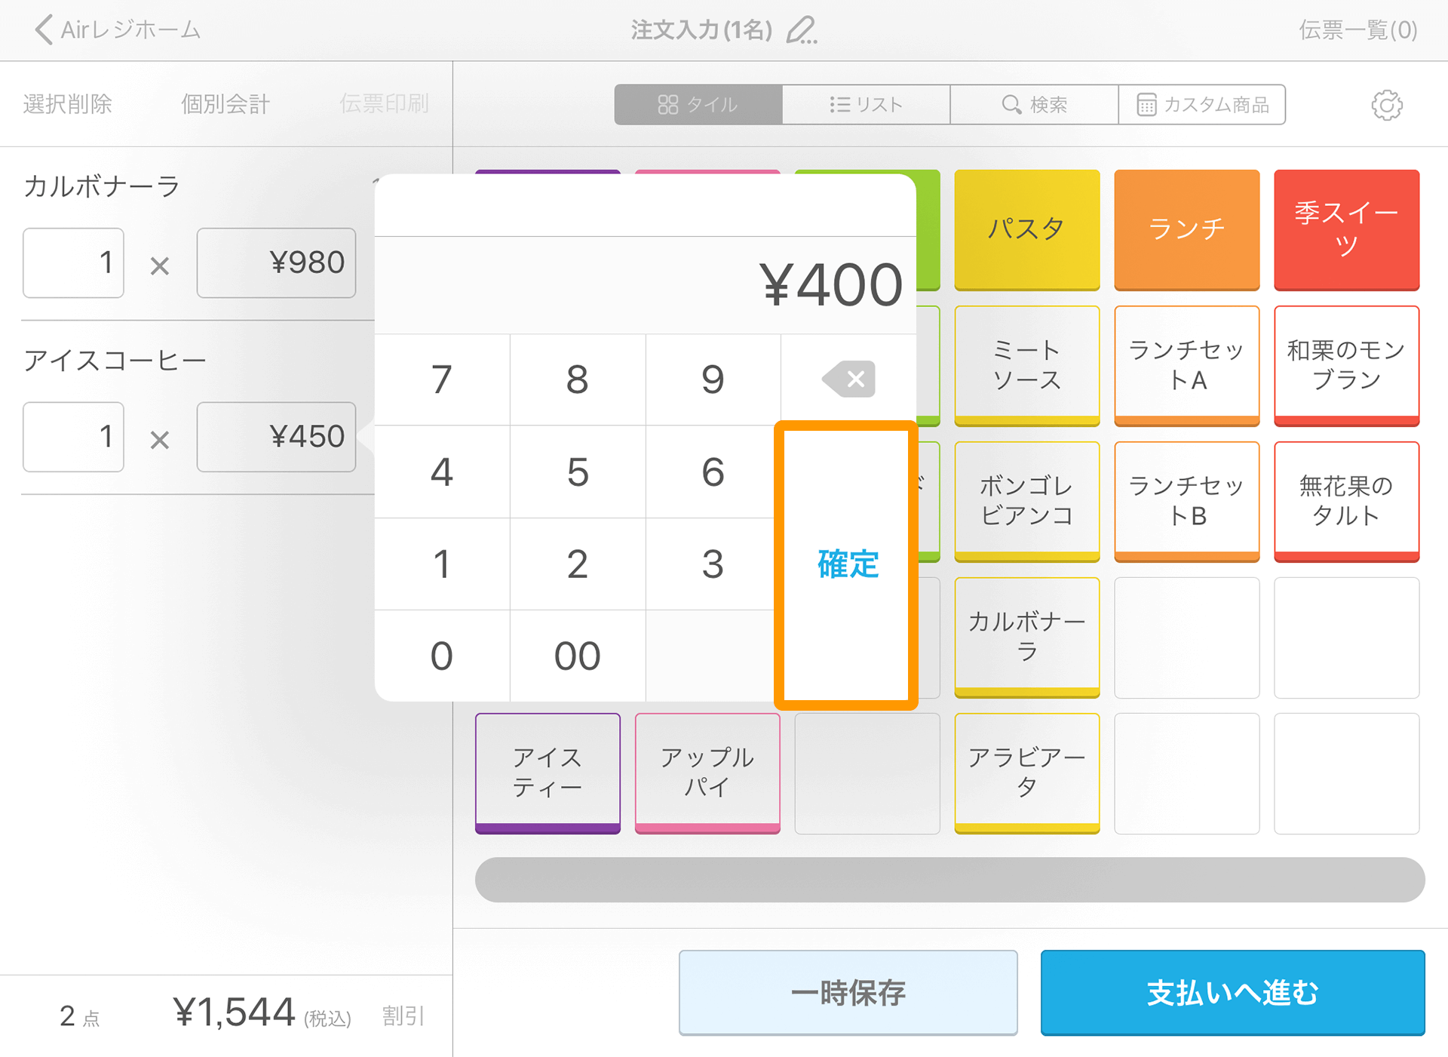Image resolution: width=1448 pixels, height=1057 pixels.
Task: Click 選択削除
Action: pyautogui.click(x=68, y=104)
